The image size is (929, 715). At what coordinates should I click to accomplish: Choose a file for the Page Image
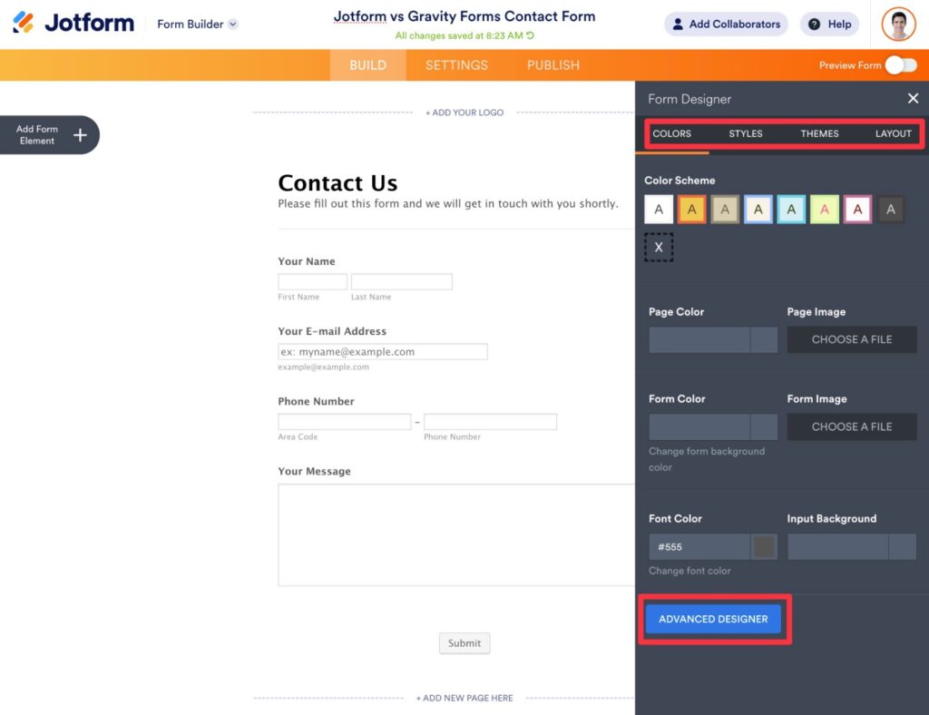click(x=851, y=339)
